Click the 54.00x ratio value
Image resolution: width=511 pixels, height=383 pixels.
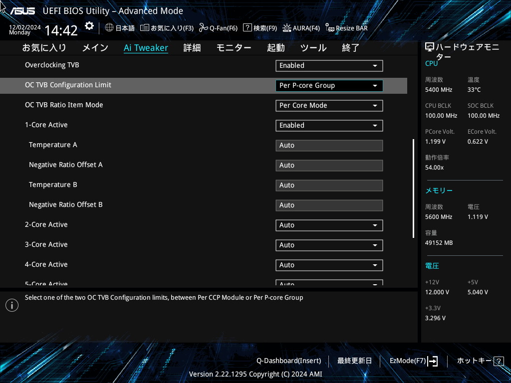click(x=435, y=168)
